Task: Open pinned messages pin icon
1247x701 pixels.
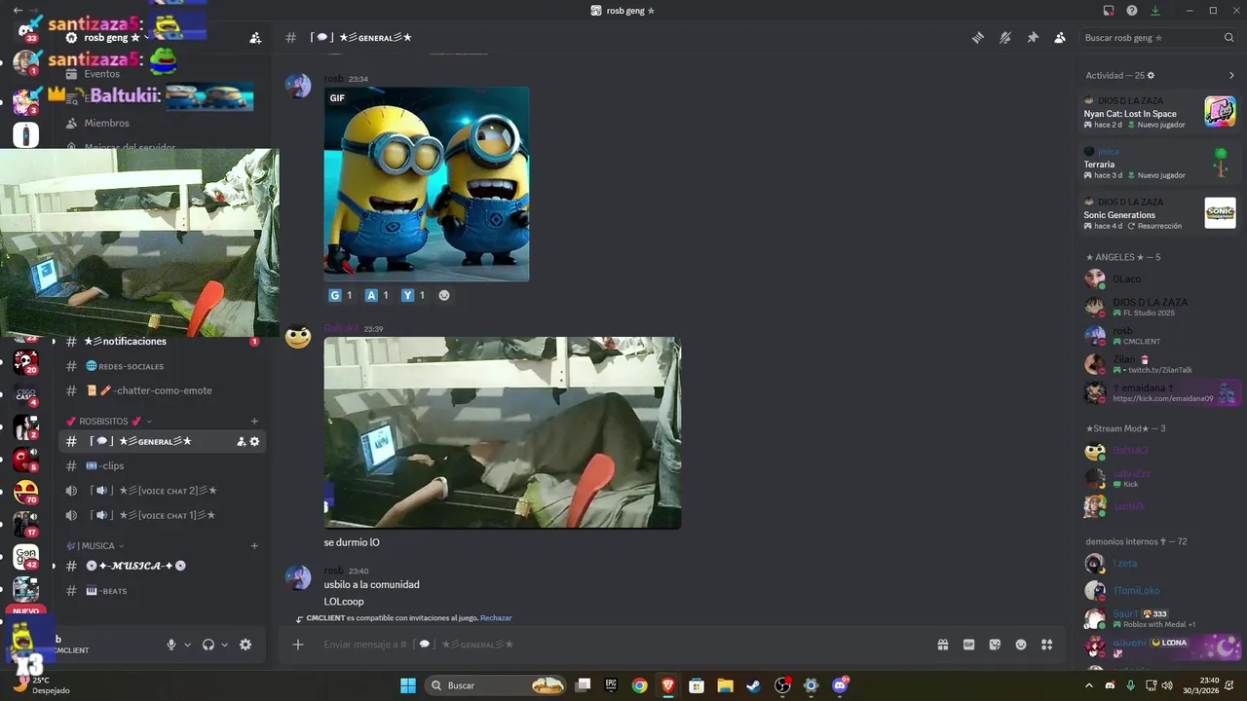Action: pyautogui.click(x=1033, y=38)
